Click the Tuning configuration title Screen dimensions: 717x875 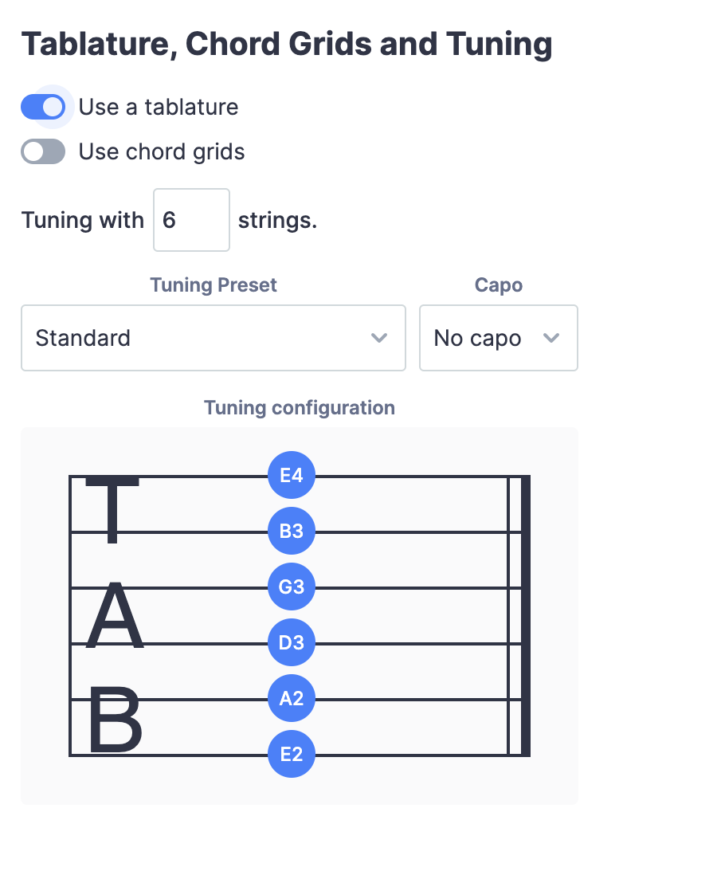pyautogui.click(x=300, y=407)
